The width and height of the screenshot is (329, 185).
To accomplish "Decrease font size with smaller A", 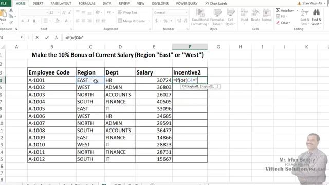I will tap(70, 13).
